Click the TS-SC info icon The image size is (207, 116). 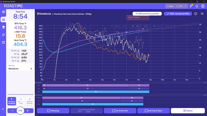click(18, 57)
